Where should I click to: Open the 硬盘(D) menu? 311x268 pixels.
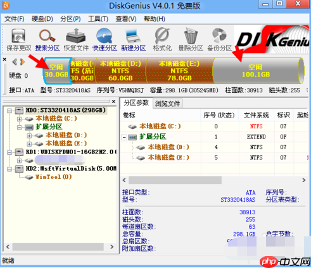point(42,19)
